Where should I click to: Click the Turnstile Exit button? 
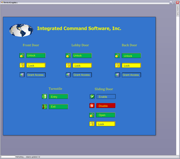pyautogui.click(x=58, y=106)
